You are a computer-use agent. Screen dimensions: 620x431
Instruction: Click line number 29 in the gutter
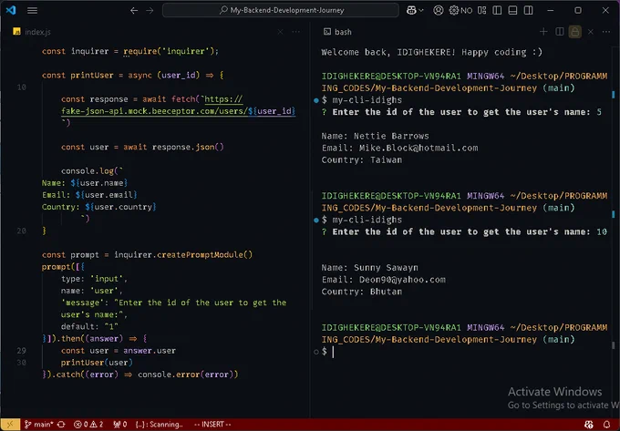coord(22,351)
